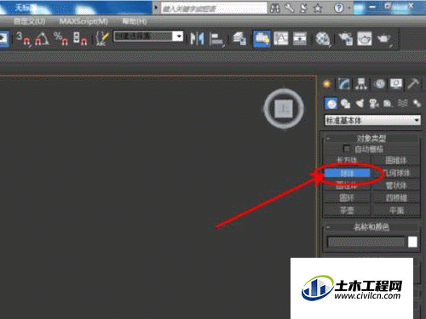The height and width of the screenshot is (319, 426).
Task: Select the Systems category icon
Action: 417,104
